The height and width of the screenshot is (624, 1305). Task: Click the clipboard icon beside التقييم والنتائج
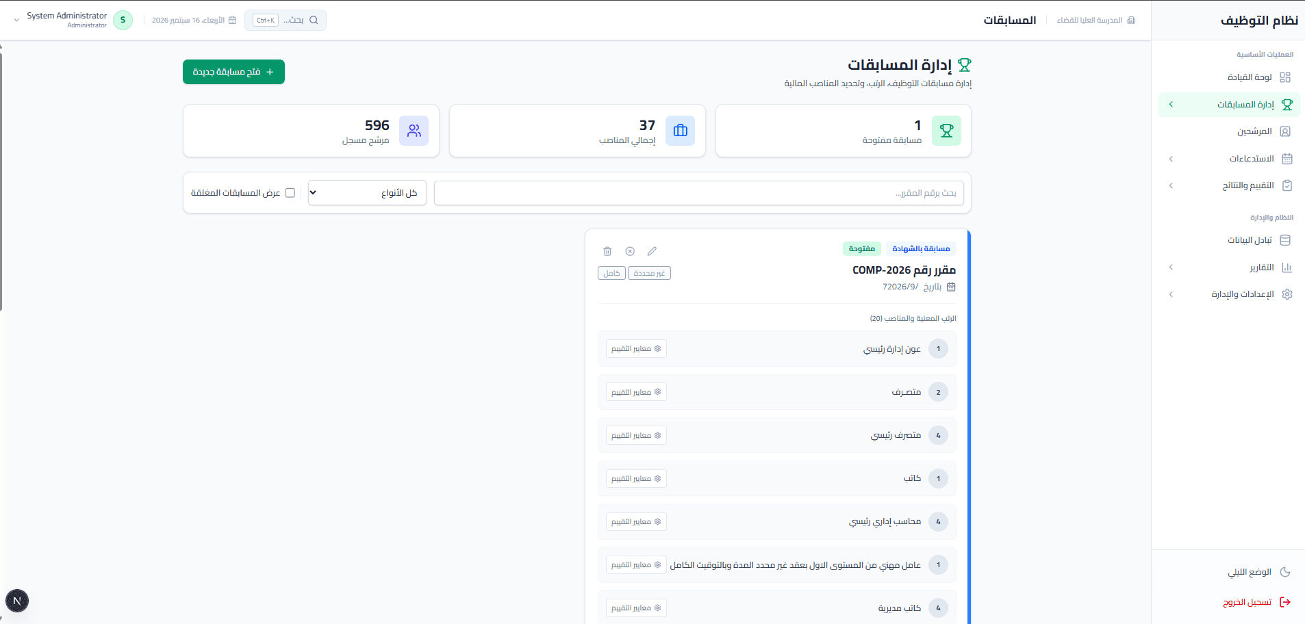[x=1287, y=185]
